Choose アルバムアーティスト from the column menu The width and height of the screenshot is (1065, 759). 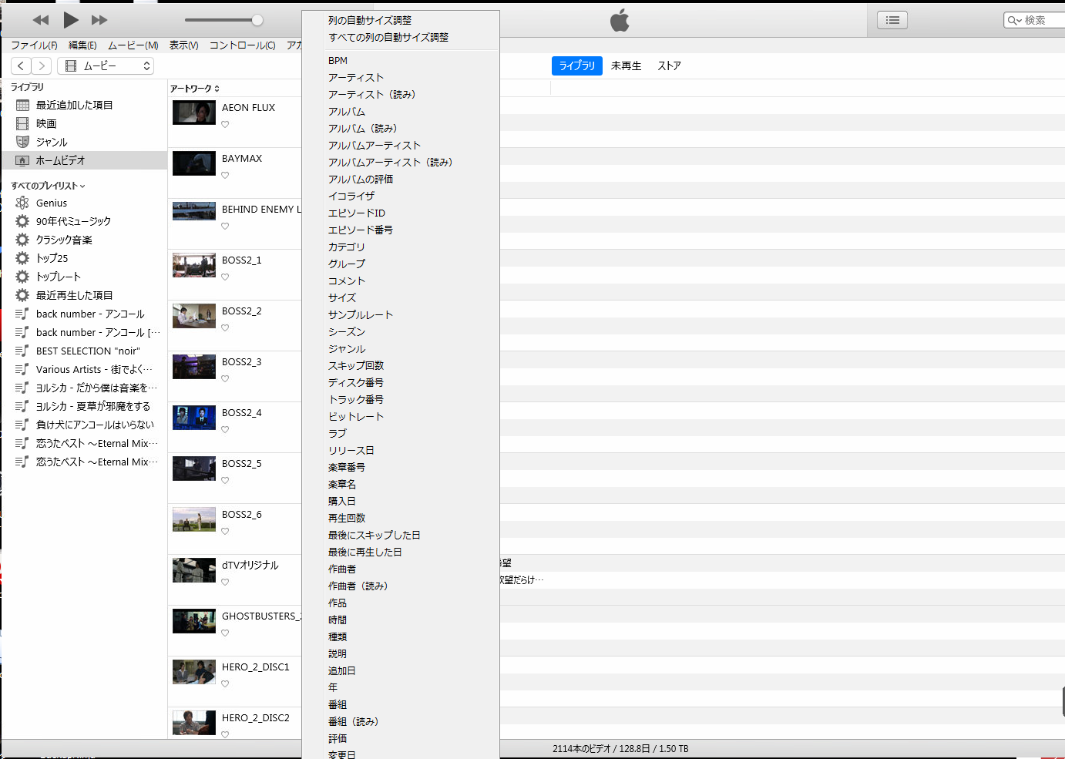point(375,146)
